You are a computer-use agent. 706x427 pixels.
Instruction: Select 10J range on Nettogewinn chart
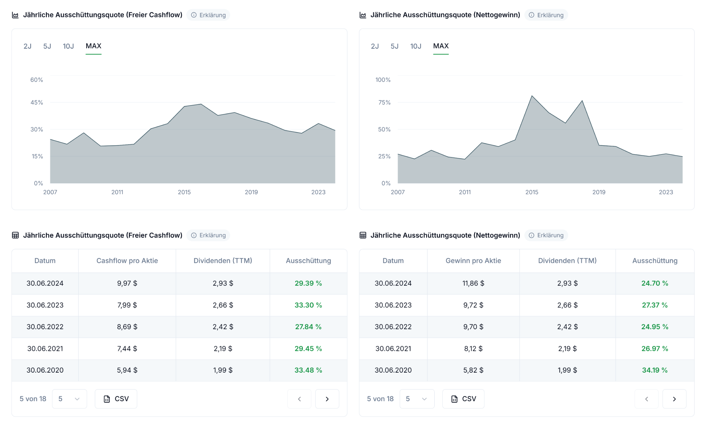pyautogui.click(x=416, y=46)
